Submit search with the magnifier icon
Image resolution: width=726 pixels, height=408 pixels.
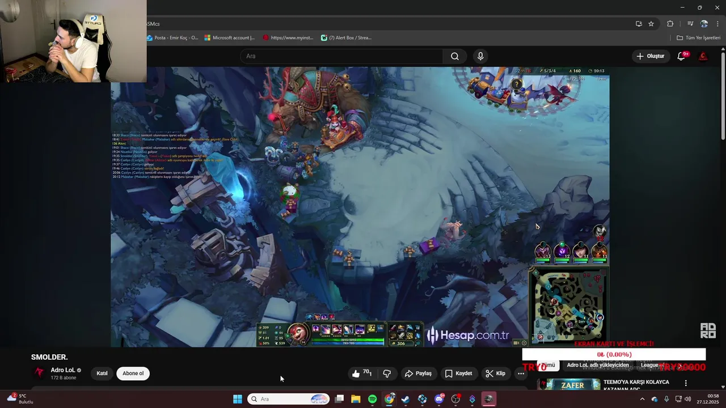[x=455, y=56]
